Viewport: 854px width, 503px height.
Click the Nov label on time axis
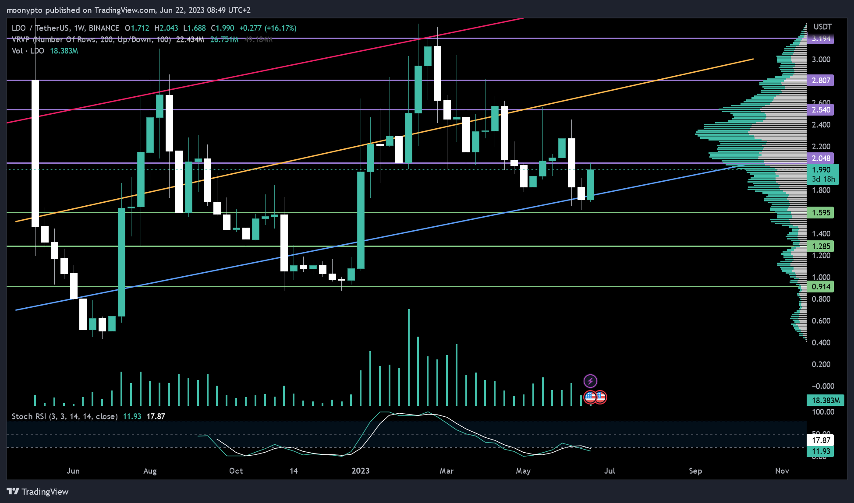point(782,471)
